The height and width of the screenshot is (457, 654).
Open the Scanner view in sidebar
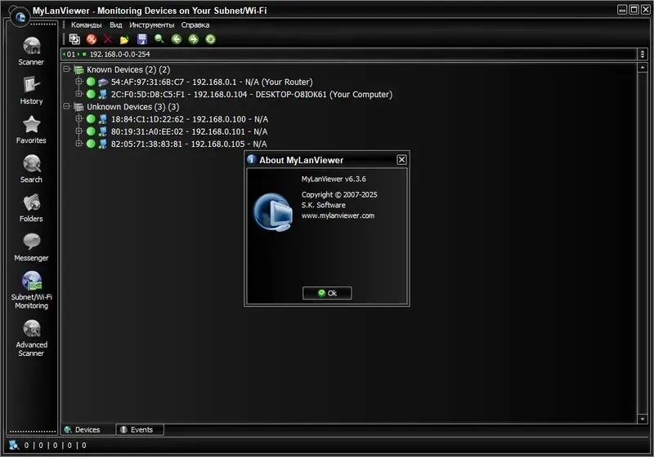pyautogui.click(x=31, y=51)
